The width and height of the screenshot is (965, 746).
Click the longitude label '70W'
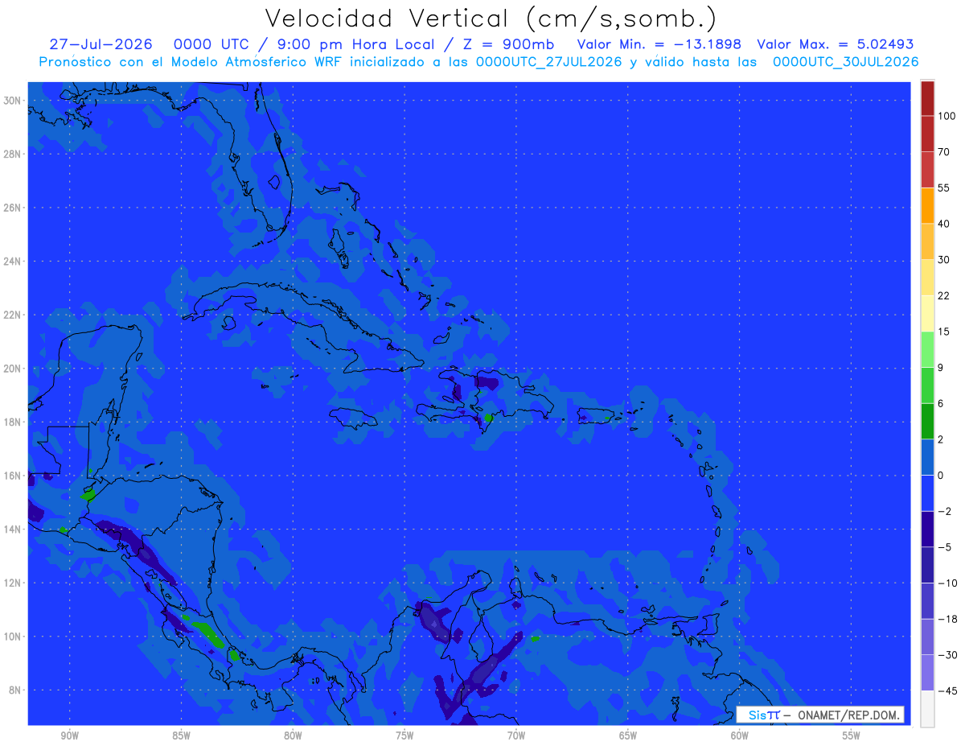click(516, 736)
